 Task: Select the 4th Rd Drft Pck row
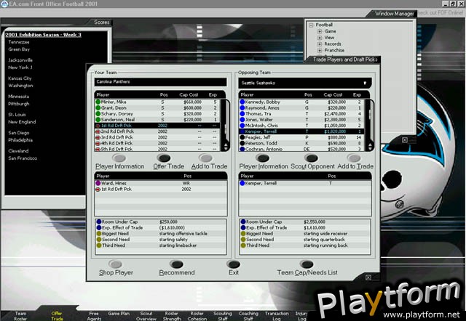coord(157,143)
